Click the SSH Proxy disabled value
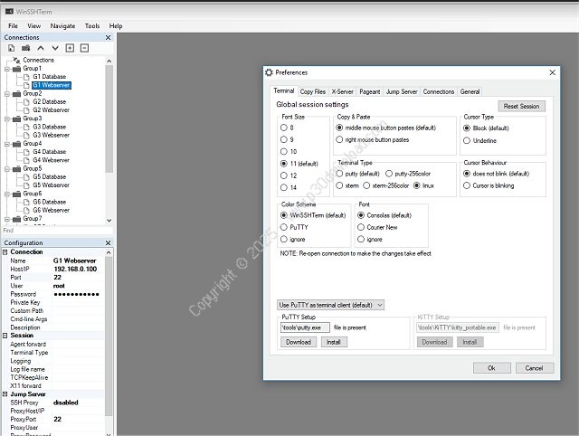The width and height of the screenshot is (579, 436). 66,403
